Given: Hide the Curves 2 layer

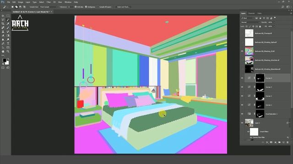Looking at the screenshot, I should tap(242, 96).
